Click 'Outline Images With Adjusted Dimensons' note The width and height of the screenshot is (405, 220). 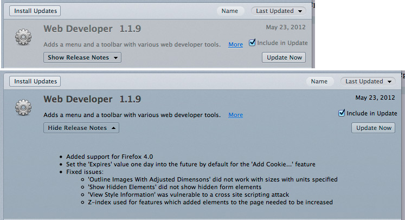(x=213, y=179)
